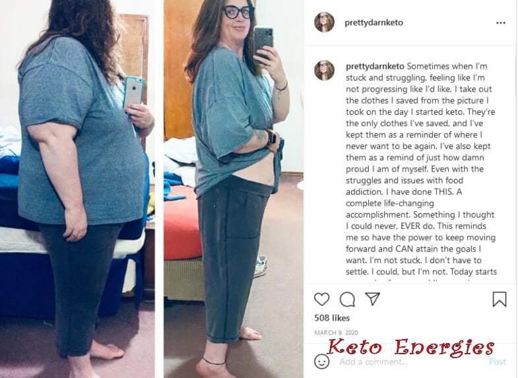The width and height of the screenshot is (518, 378).
Task: Click the Add a comment field
Action: 410,362
